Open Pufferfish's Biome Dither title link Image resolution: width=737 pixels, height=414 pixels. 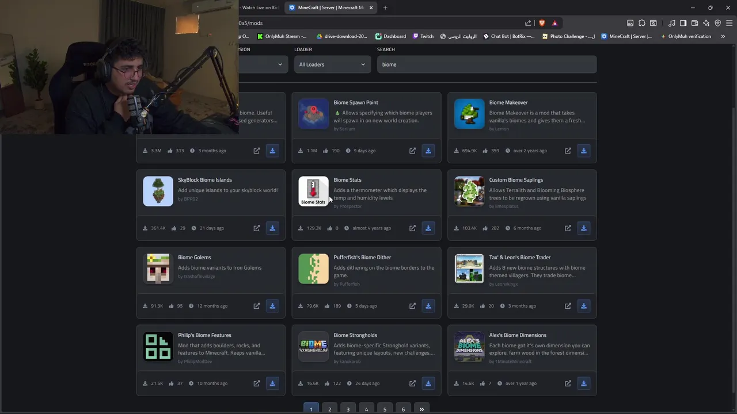tap(362, 258)
